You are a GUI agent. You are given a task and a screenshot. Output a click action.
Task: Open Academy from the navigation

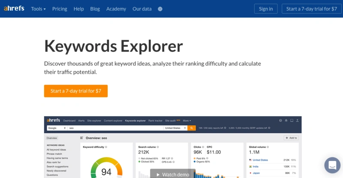(116, 9)
